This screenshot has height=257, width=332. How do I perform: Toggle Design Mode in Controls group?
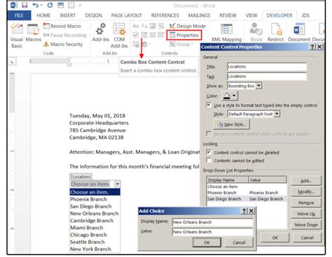pos(188,26)
